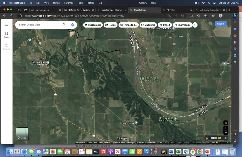Open Microsoft Word from the Dock
Screen dimensions: 242x157
tap(171, 152)
